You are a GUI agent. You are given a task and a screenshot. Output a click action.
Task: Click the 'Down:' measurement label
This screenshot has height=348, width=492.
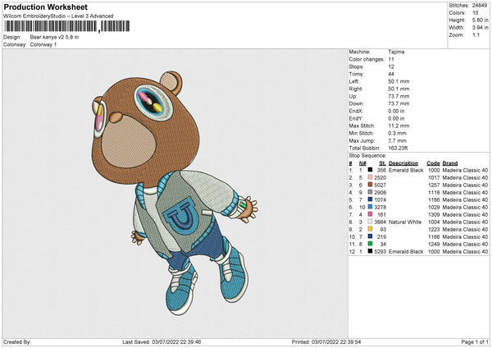(x=356, y=103)
